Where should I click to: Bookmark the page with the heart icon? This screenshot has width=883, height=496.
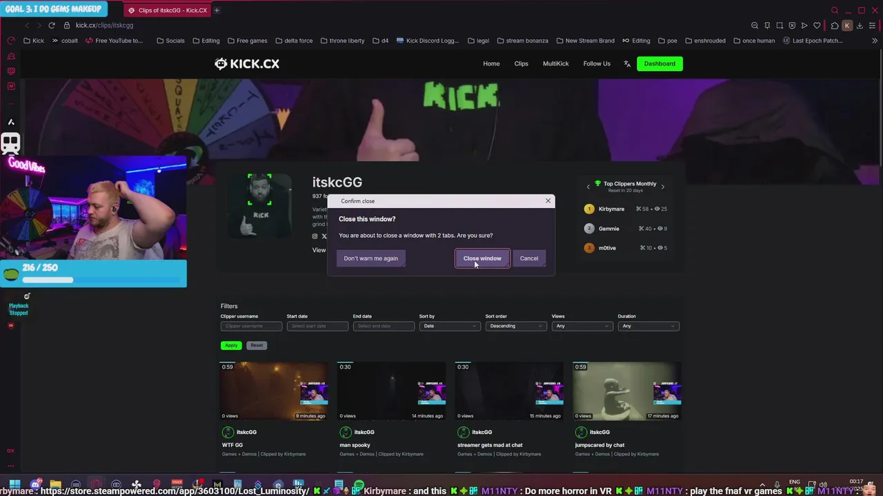point(817,25)
